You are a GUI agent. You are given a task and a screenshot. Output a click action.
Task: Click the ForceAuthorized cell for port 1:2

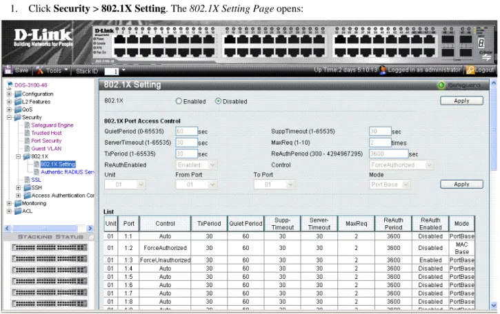click(x=165, y=248)
